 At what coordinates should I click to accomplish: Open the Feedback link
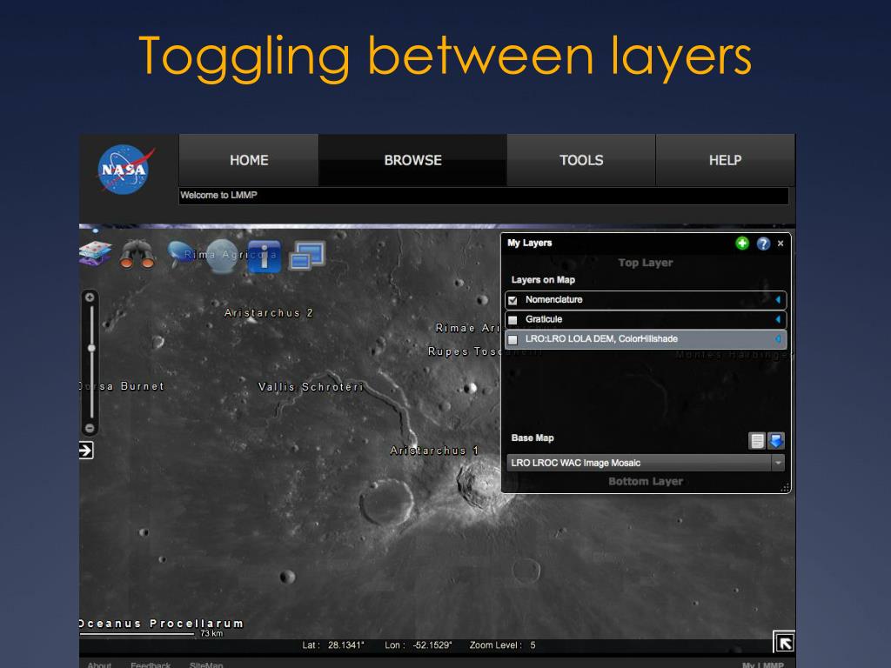point(151,665)
